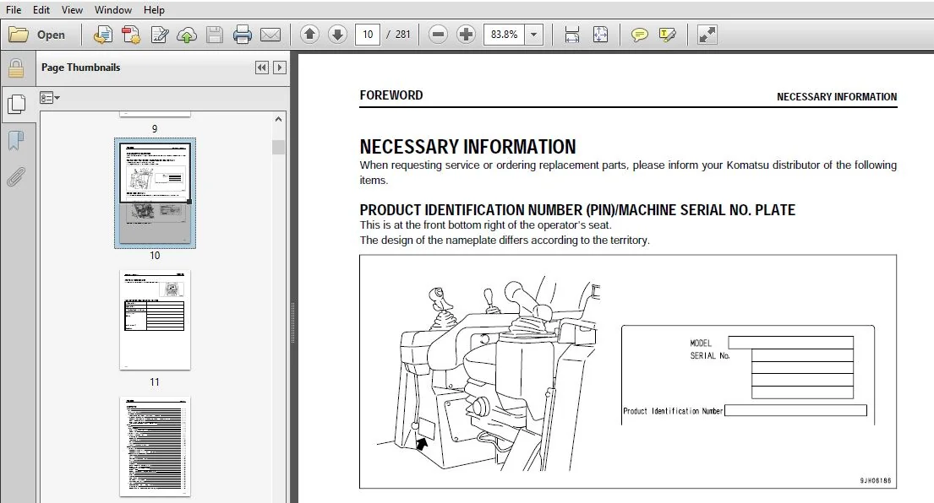
Task: Click the page number field showing 10
Action: 368,35
